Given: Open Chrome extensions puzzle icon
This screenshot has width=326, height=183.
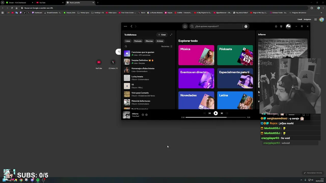Looking at the screenshot, I should click(x=312, y=8).
